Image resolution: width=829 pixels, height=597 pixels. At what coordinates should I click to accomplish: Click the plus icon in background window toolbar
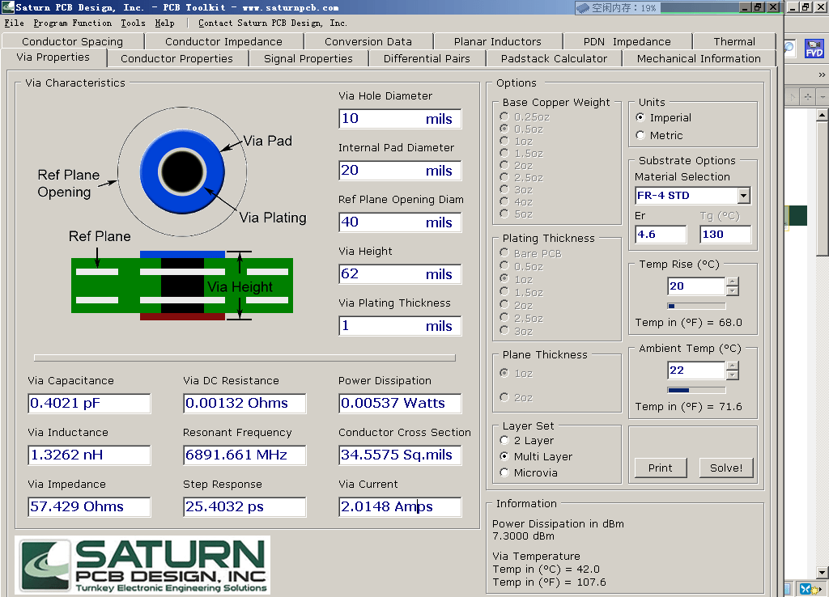coord(807,97)
